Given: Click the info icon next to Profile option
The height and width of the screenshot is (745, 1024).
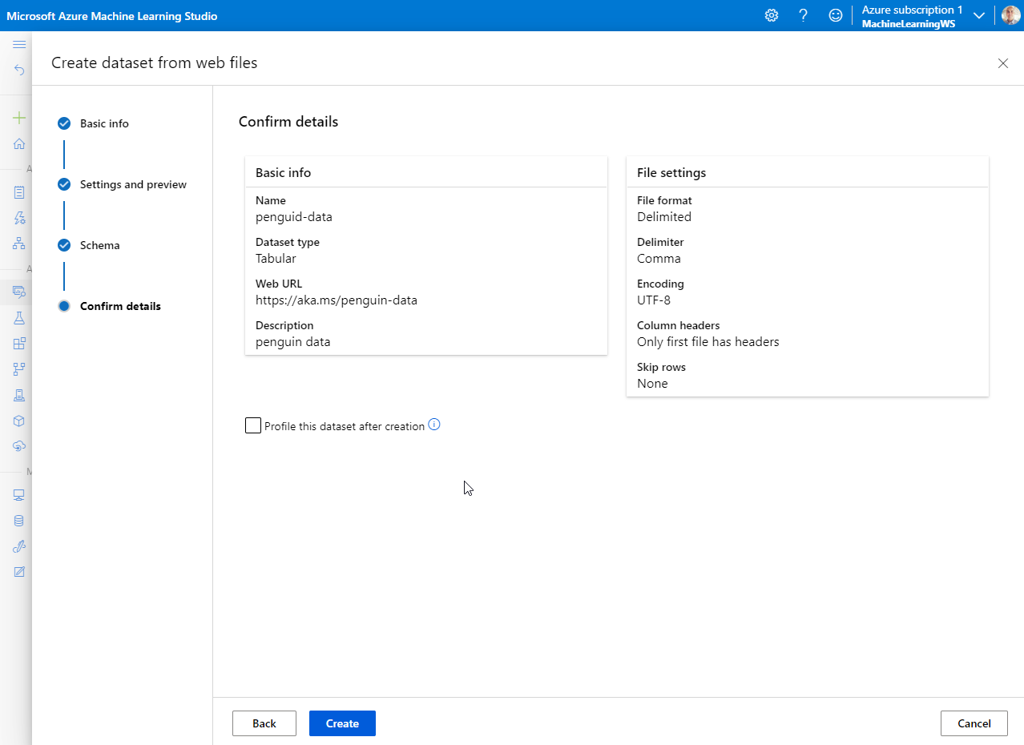Looking at the screenshot, I should click(x=434, y=425).
